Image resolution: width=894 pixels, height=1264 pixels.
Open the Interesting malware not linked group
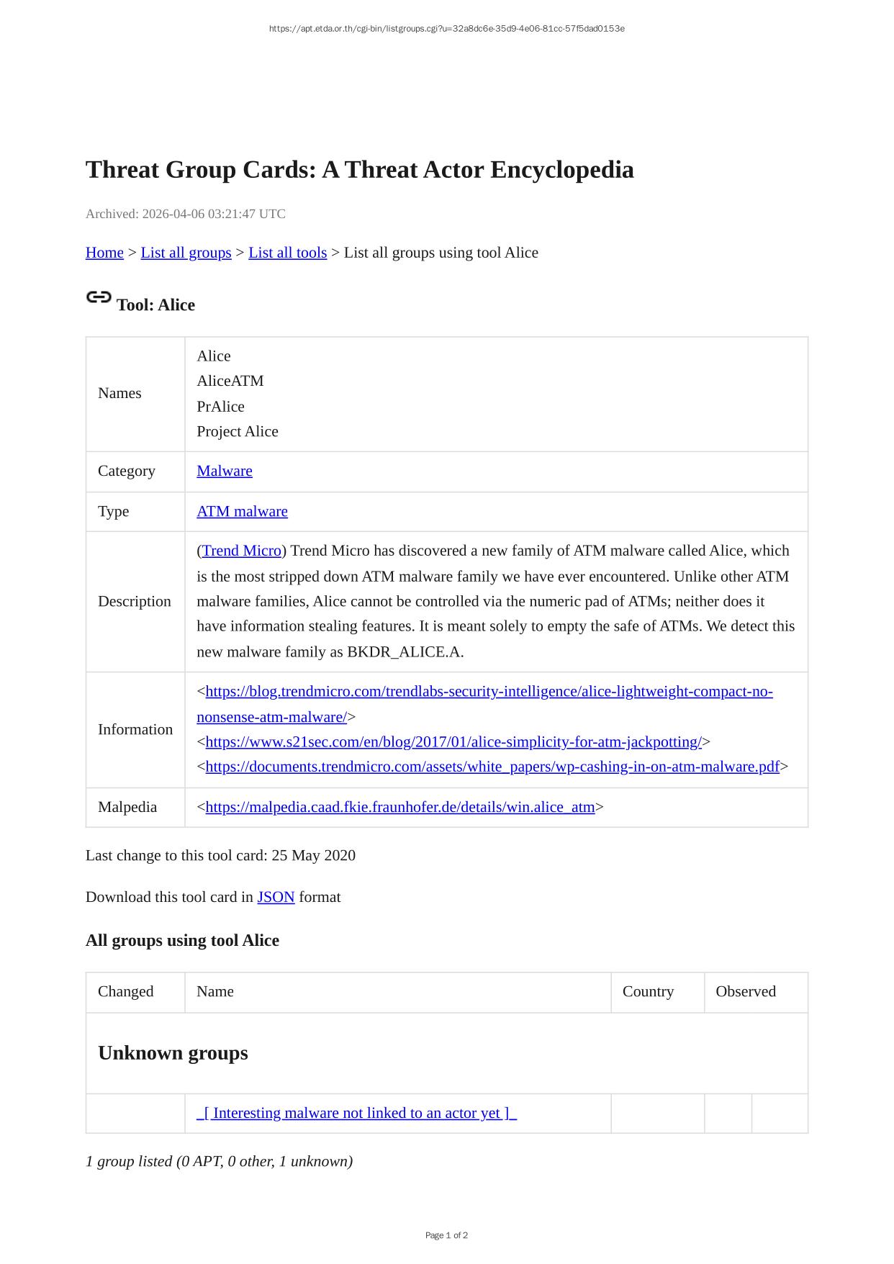(357, 1113)
